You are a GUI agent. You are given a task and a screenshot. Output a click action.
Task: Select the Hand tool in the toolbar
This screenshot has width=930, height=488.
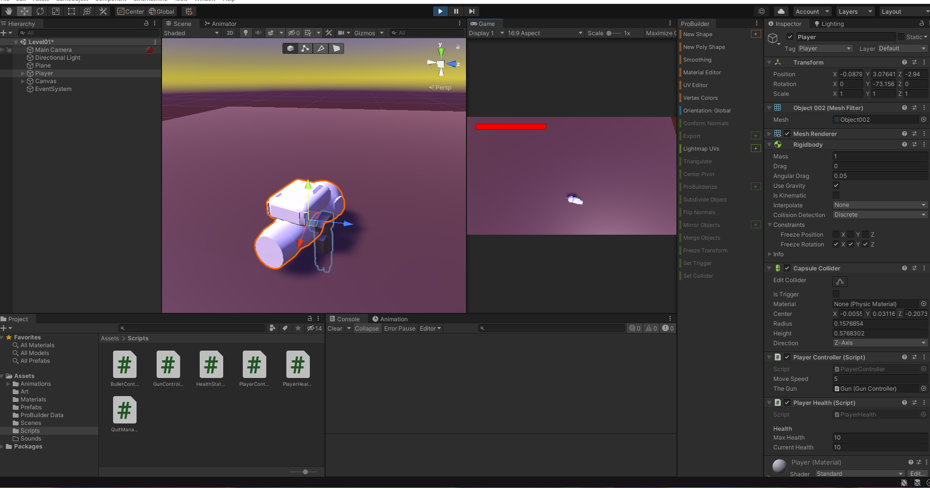click(8, 11)
